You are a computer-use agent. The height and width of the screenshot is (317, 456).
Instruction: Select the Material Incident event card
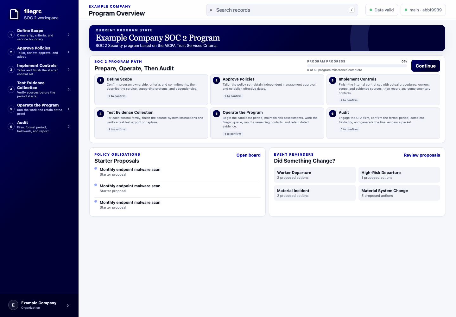[x=315, y=193]
